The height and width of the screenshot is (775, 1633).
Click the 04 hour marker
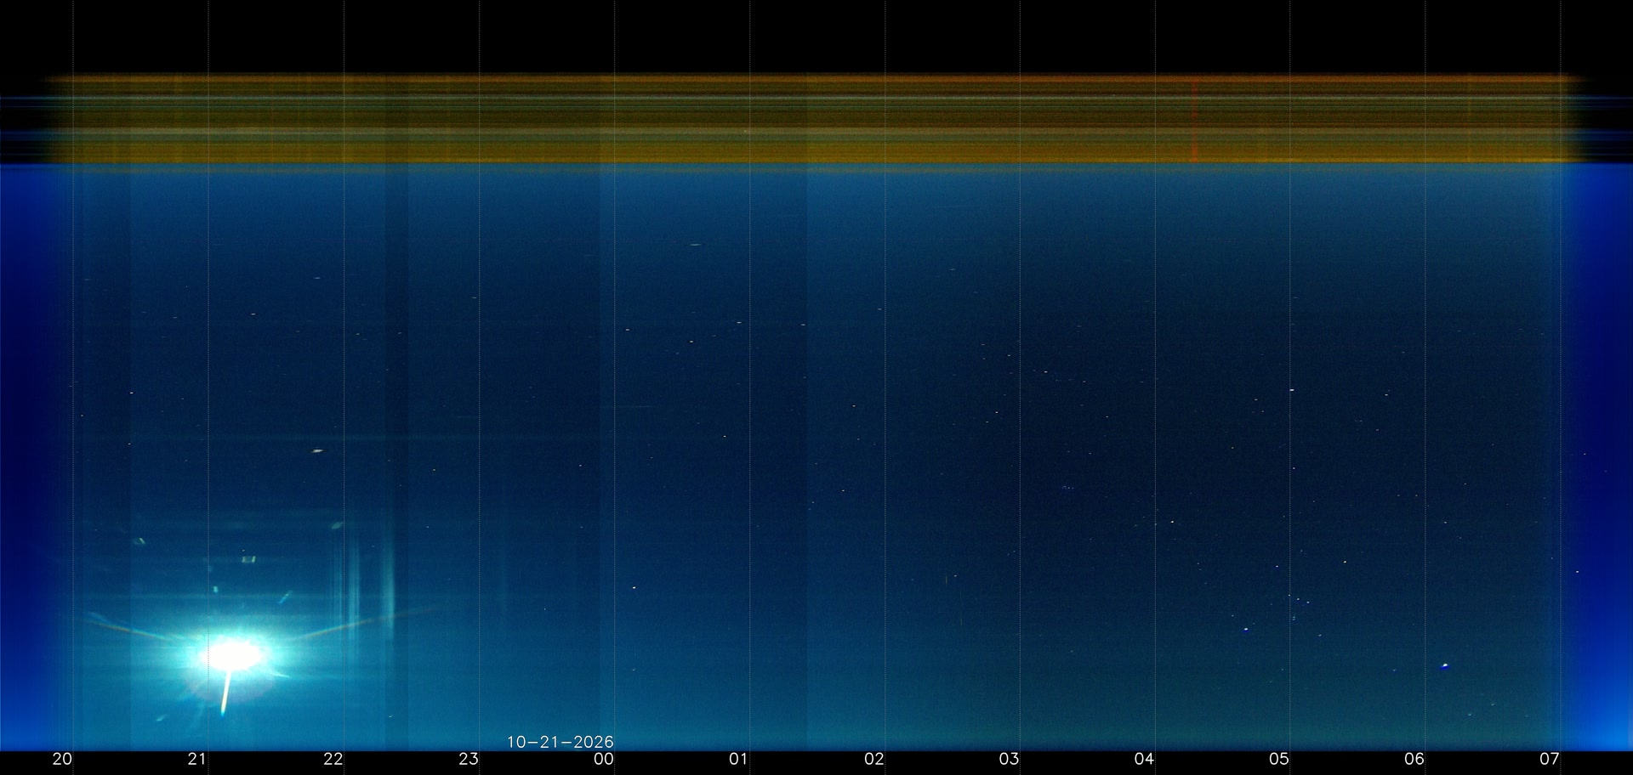pyautogui.click(x=1145, y=759)
